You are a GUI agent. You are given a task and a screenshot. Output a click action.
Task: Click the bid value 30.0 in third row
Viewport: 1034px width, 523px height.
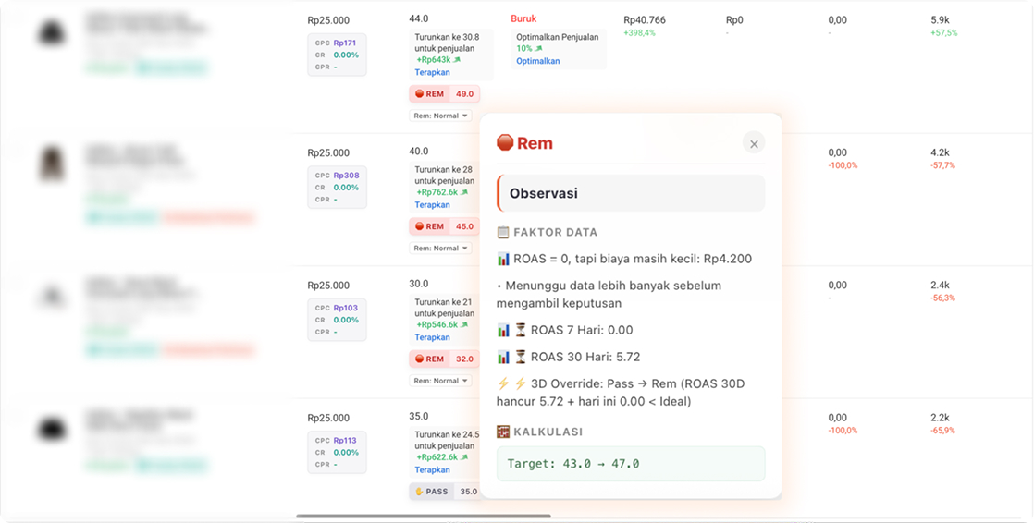(x=419, y=284)
